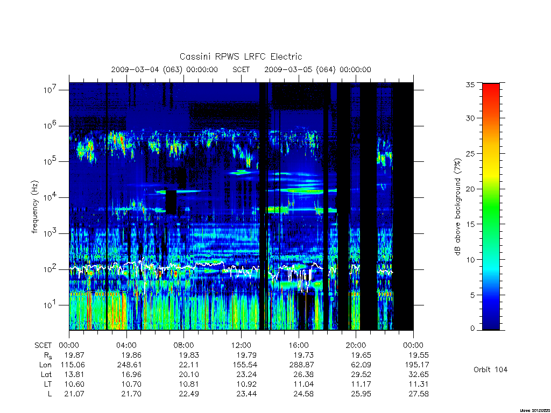This screenshot has height=413, width=551.
Task: Click the 08:00 SCET time tick label
Action: pos(183,345)
